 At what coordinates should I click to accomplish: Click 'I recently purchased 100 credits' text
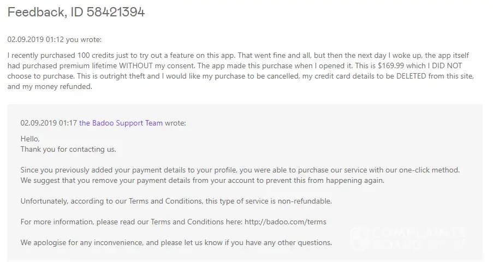[60, 56]
